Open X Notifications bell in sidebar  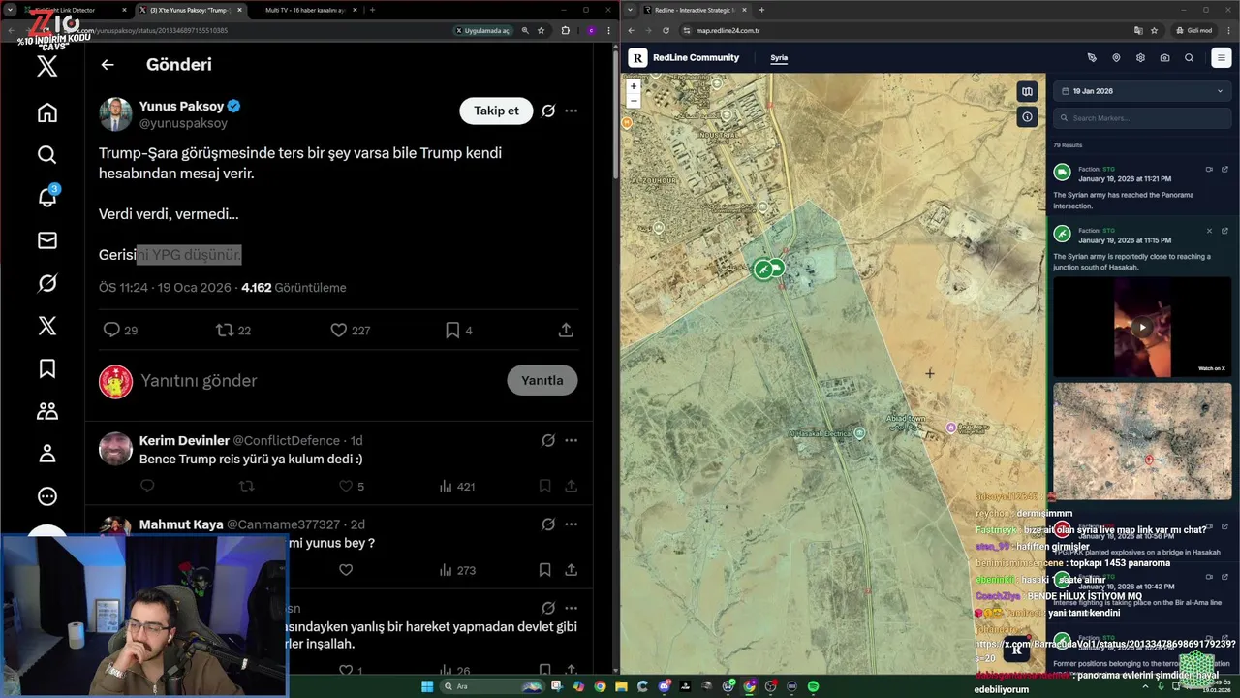46,197
